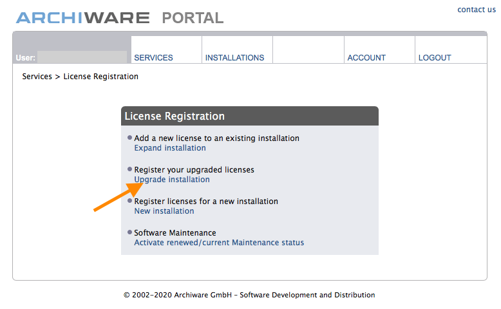Click the 'Services > License Registration' breadcrumb
This screenshot has height=309, width=501.
80,77
